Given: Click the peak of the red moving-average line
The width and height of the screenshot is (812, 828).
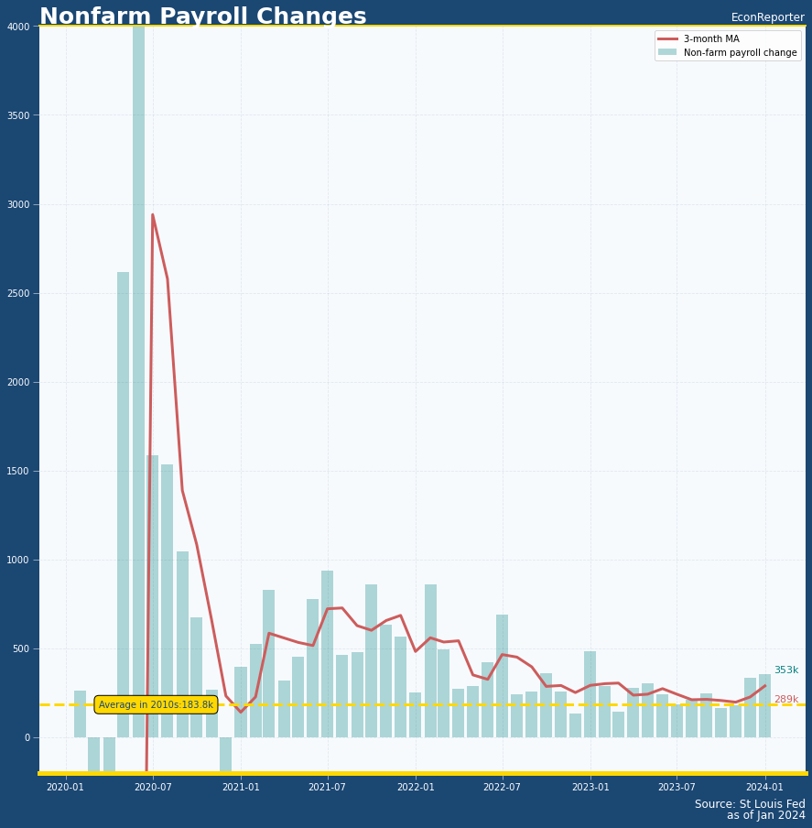Looking at the screenshot, I should pyautogui.click(x=152, y=215).
